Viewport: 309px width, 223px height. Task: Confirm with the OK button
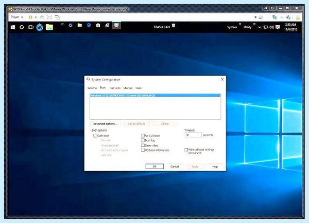154,166
